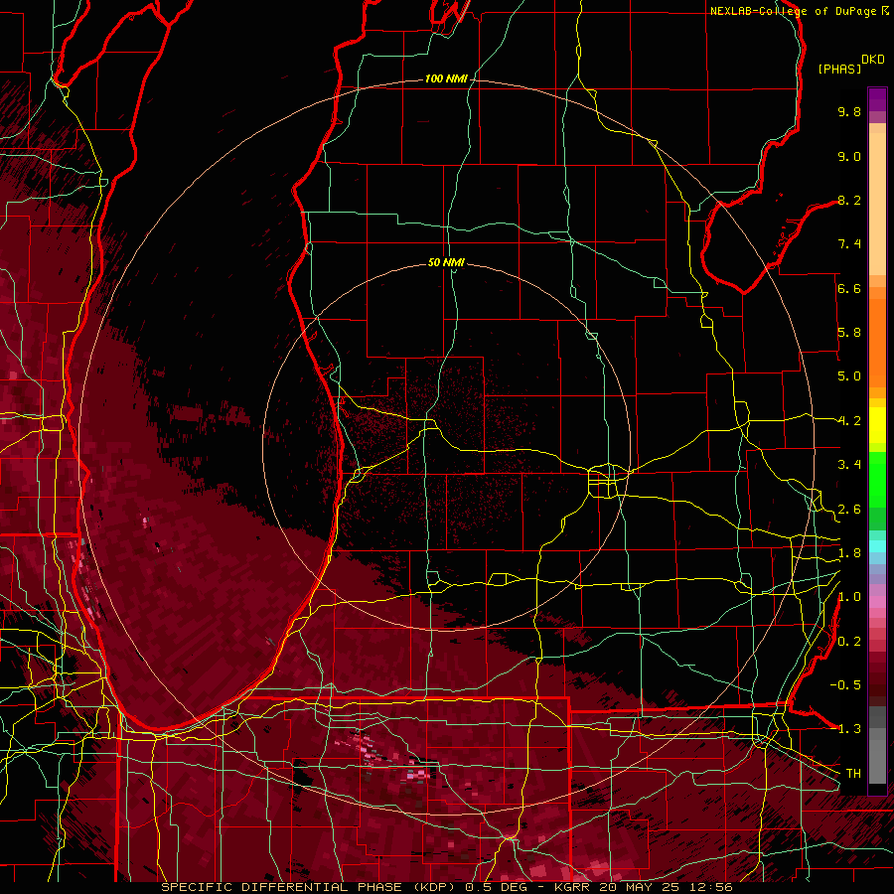Image resolution: width=894 pixels, height=894 pixels.
Task: Click the 0.2 scale value
Action: coord(849,642)
